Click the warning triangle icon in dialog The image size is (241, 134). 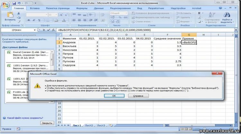click(37, 86)
